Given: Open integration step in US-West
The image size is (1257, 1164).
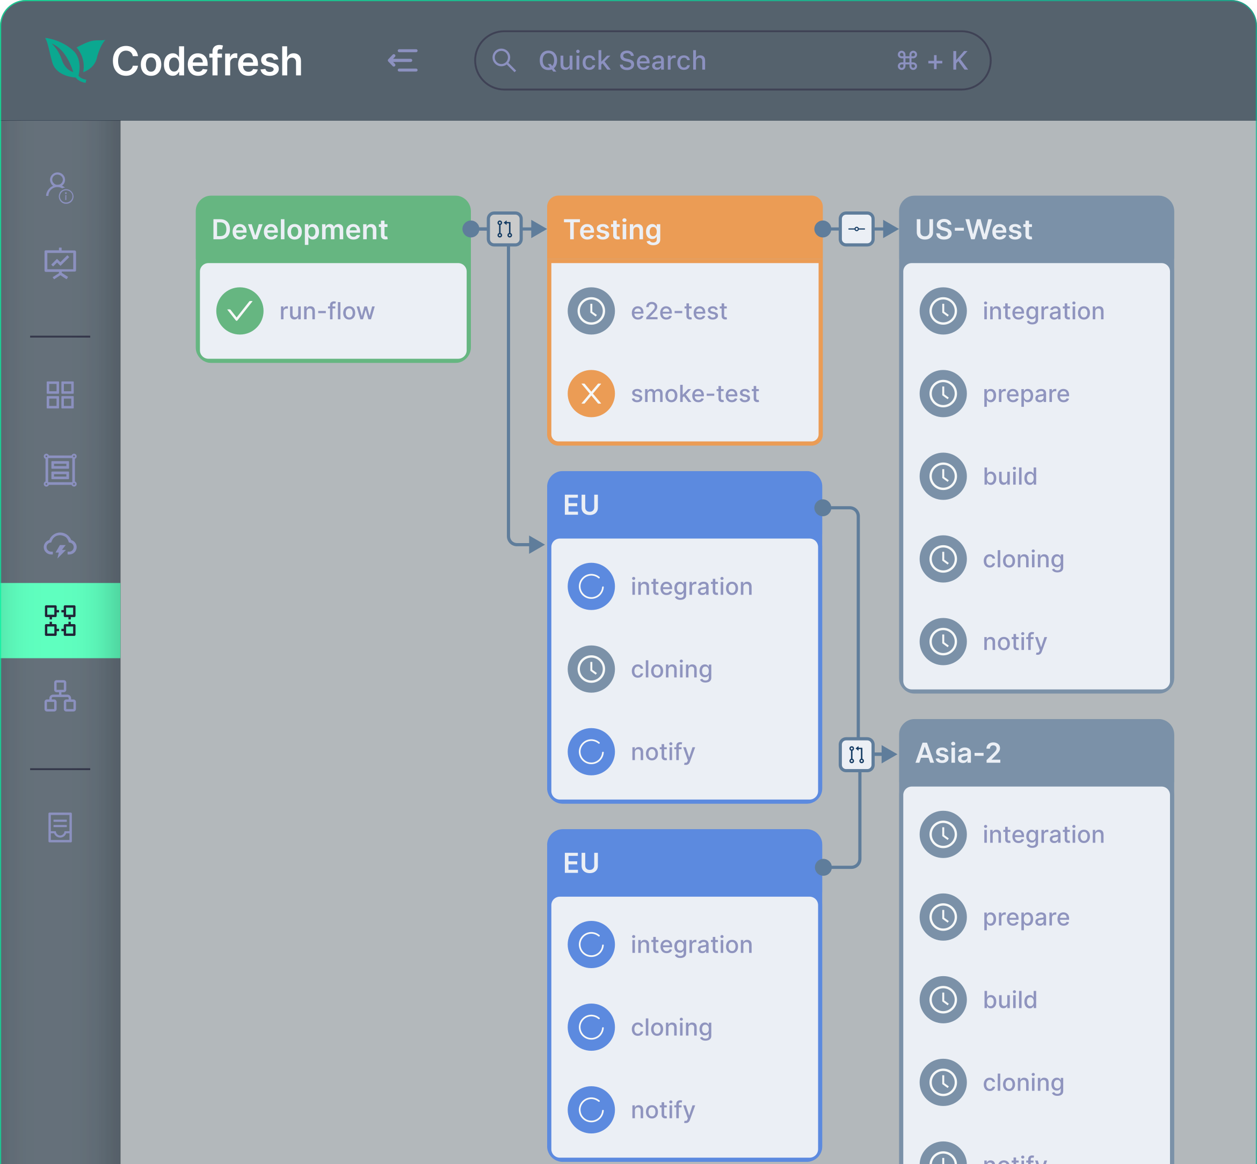Looking at the screenshot, I should point(1036,311).
